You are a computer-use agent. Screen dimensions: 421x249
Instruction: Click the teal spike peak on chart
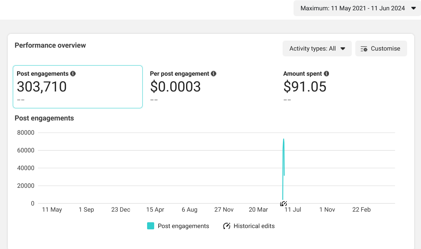pos(284,139)
